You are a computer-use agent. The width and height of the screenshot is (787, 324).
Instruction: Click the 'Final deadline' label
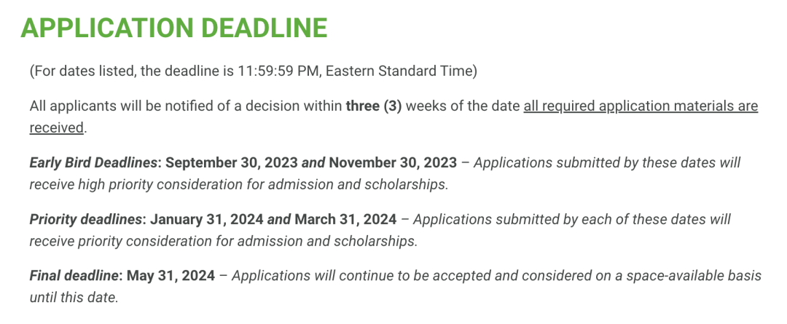click(x=74, y=276)
